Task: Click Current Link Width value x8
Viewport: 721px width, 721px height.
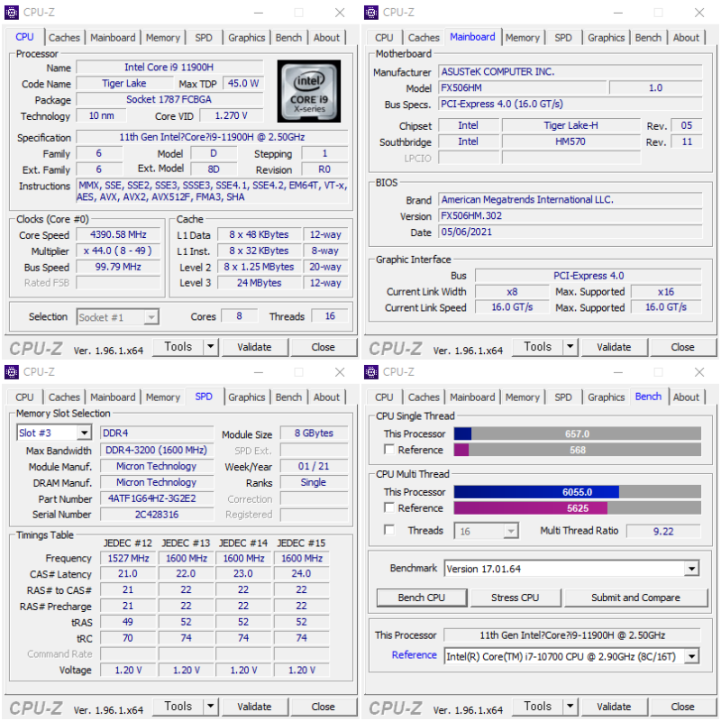Action: [x=512, y=291]
